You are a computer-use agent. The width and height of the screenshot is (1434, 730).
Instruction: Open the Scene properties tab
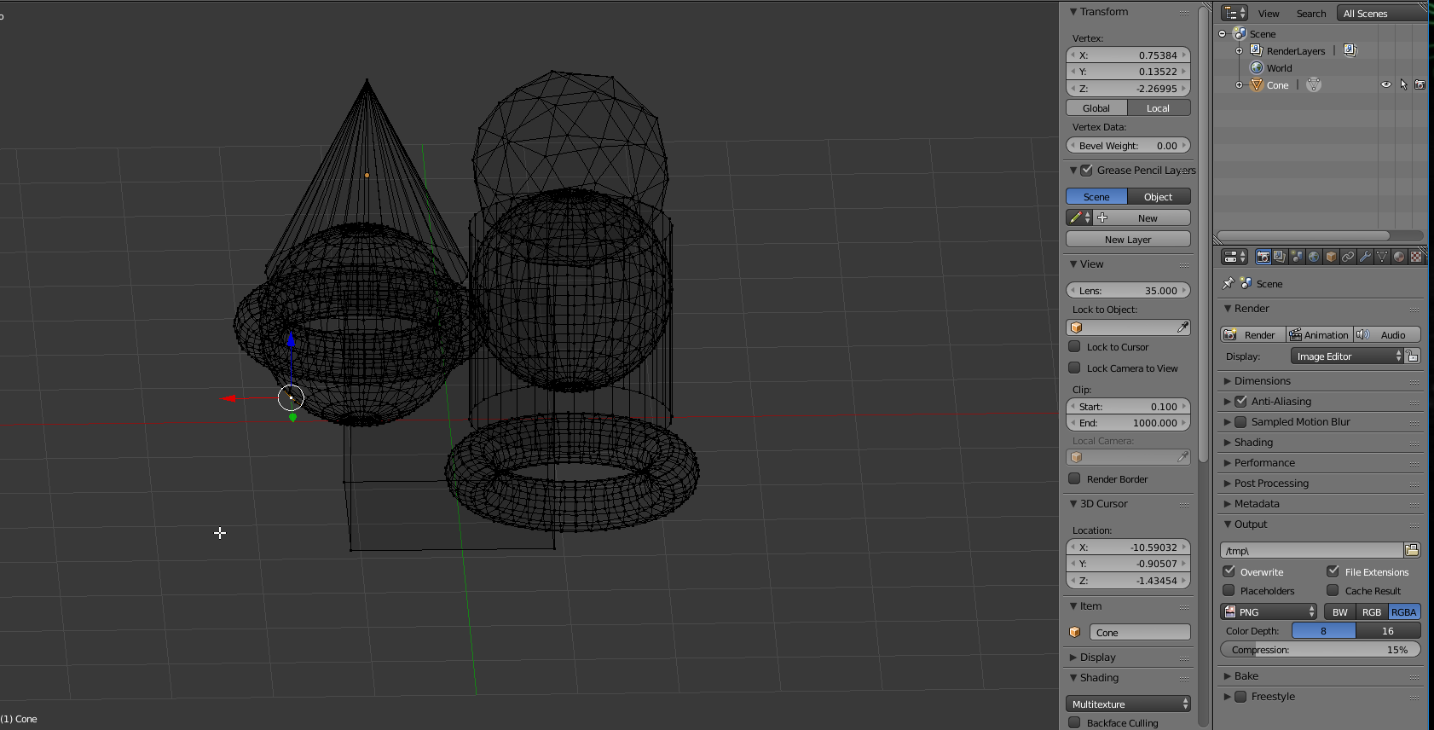pos(1297,257)
